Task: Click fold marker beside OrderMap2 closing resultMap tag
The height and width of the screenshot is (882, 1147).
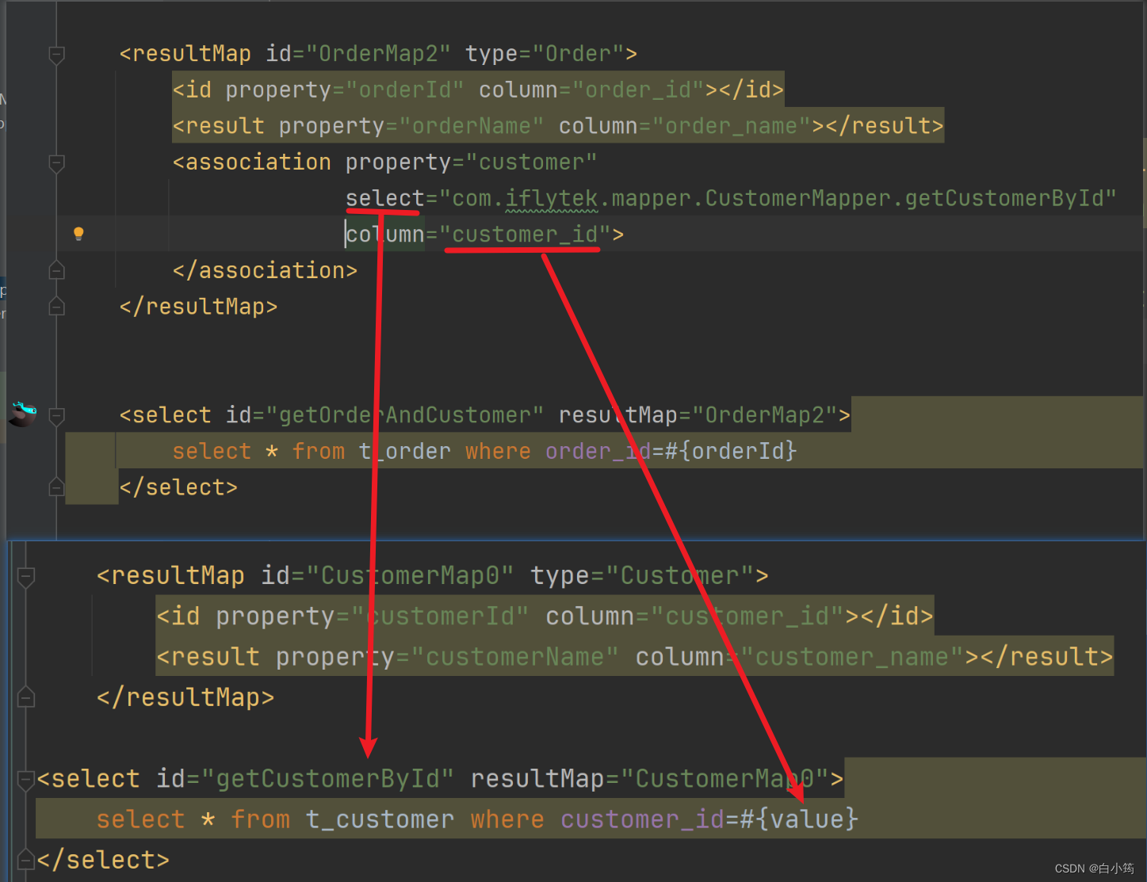Action: [56, 306]
